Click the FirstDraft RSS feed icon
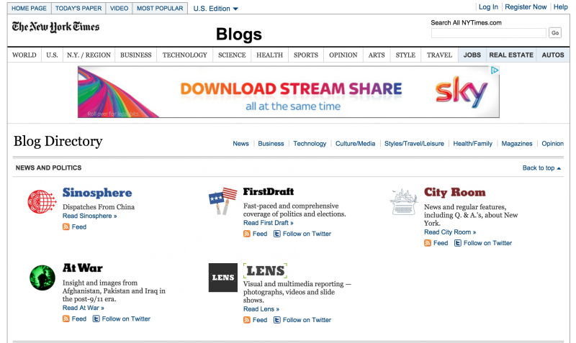 (247, 234)
